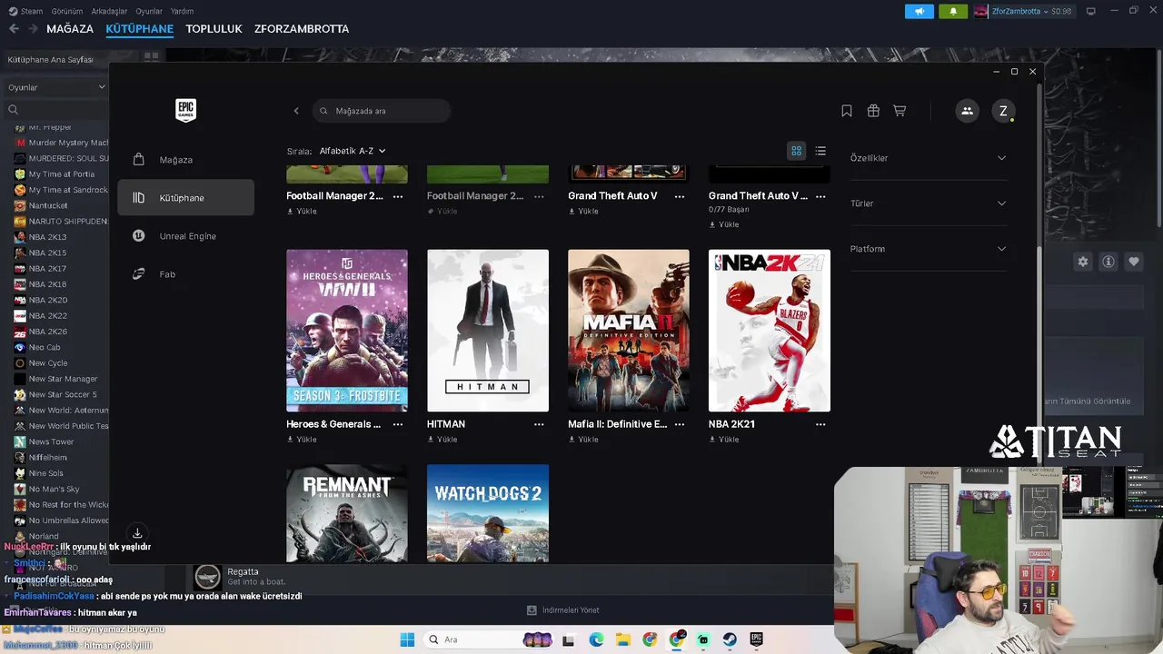
Task: Switch to Steam MAĞAZA tab
Action: tap(70, 29)
